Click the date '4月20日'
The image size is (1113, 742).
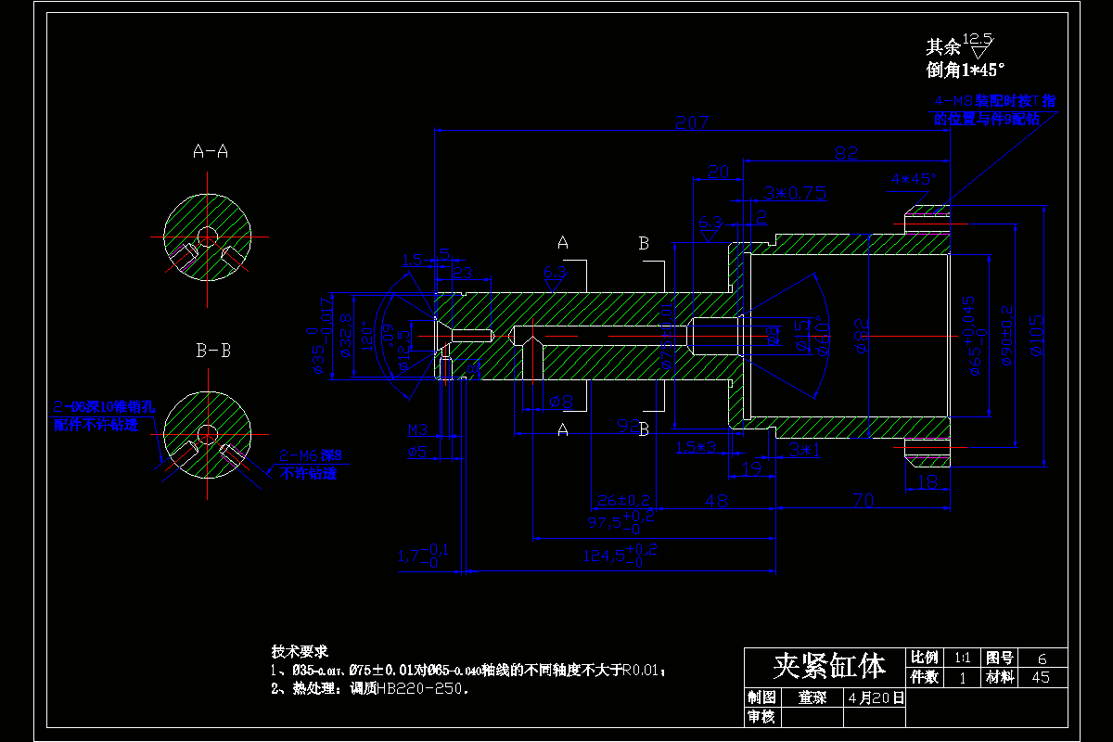[874, 697]
